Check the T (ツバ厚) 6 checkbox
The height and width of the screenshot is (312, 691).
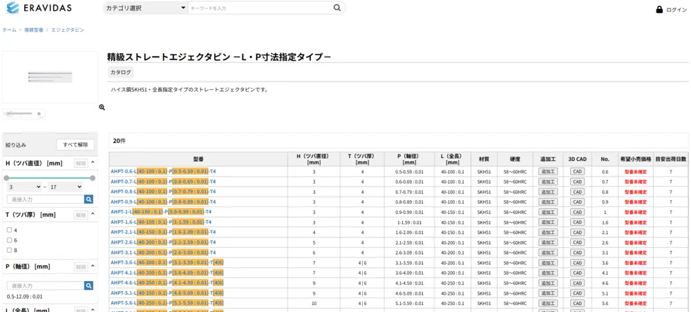click(10, 240)
